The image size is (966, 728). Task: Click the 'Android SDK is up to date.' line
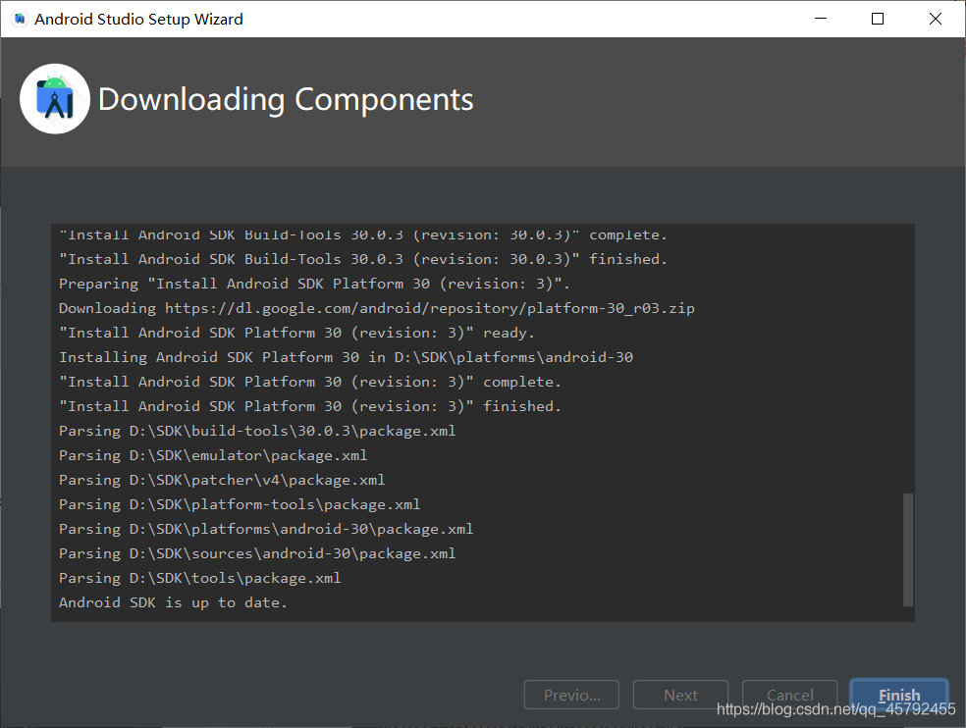pyautogui.click(x=173, y=602)
